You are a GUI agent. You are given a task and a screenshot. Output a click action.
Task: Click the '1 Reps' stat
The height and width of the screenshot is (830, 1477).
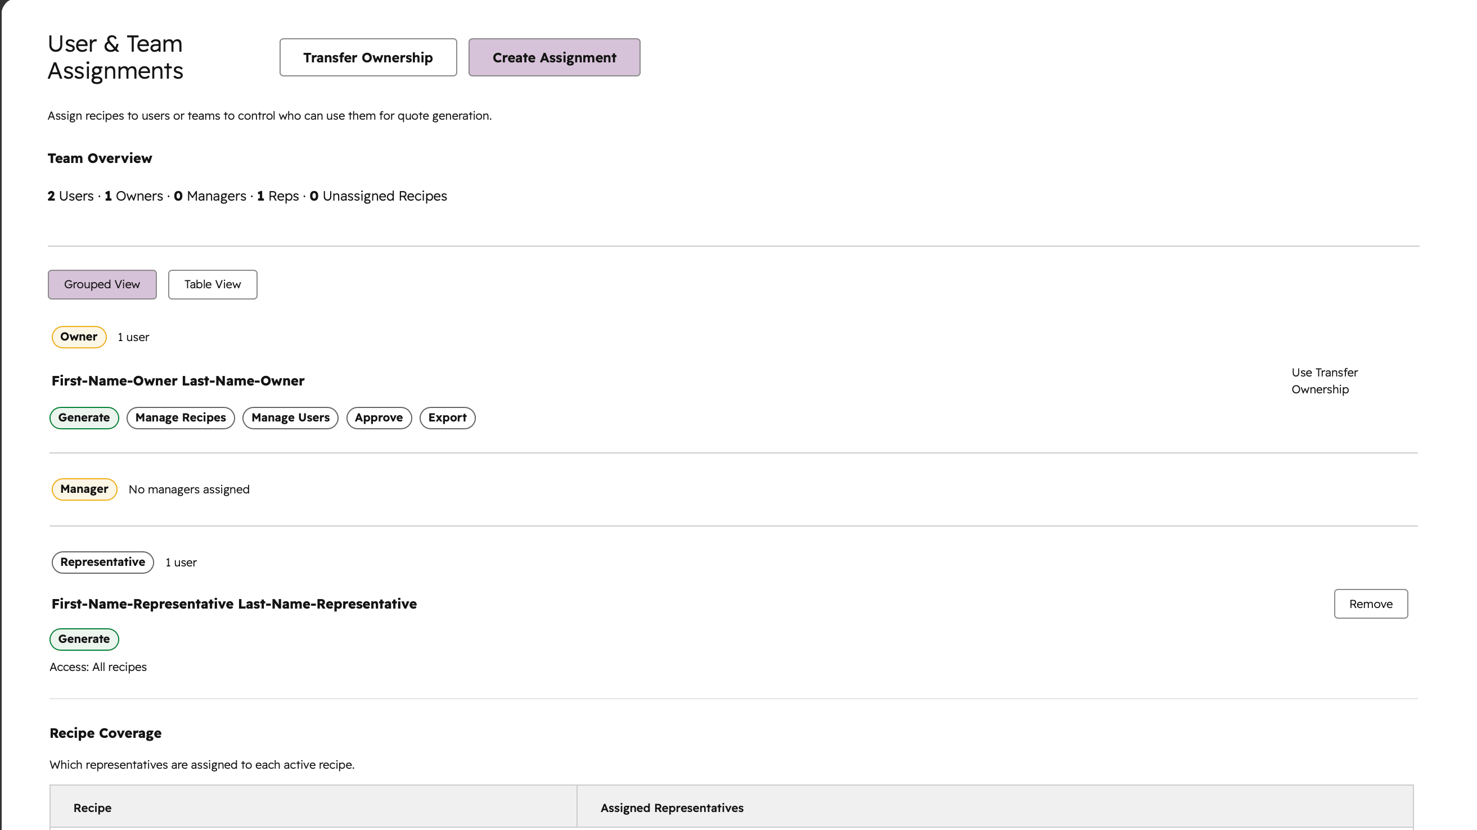pos(278,196)
